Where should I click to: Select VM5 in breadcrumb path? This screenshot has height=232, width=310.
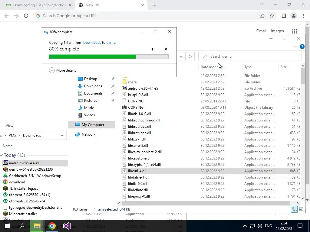(12, 135)
